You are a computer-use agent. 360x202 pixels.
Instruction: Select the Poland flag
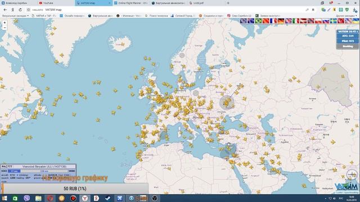[x=318, y=21]
